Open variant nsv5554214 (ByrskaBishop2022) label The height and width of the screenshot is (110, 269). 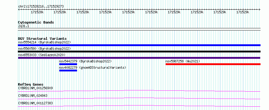44,42
